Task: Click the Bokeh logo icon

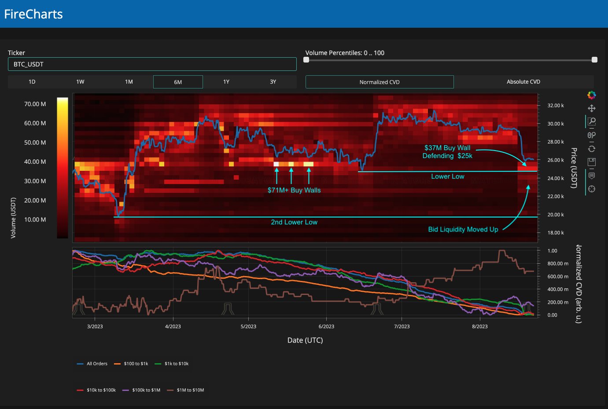Action: pyautogui.click(x=591, y=95)
